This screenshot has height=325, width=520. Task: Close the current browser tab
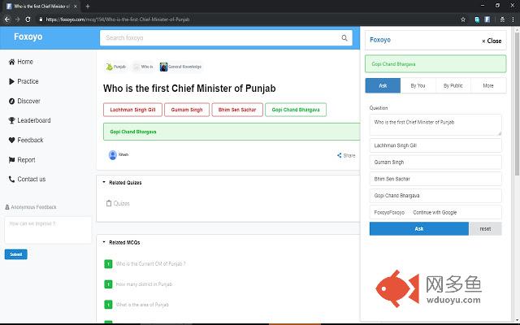tap(76, 6)
